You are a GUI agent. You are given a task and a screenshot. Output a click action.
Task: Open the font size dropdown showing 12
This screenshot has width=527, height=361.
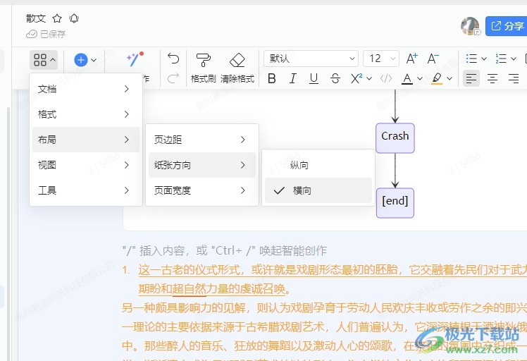click(380, 59)
